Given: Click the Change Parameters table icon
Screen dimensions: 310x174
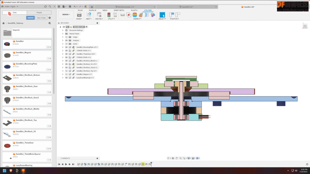Looking at the screenshot, I should pos(115,15).
